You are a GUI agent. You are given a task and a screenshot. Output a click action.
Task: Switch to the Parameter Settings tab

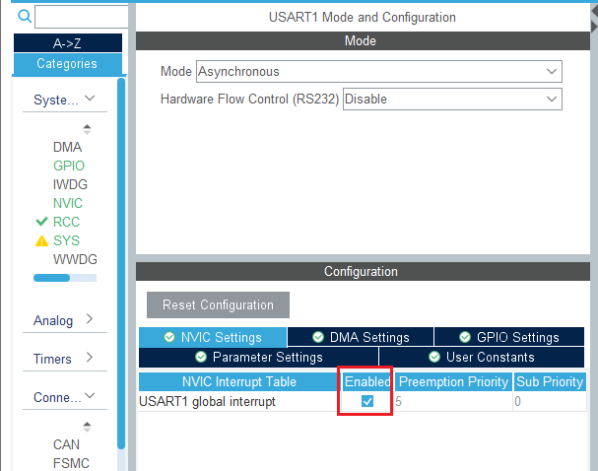point(259,358)
